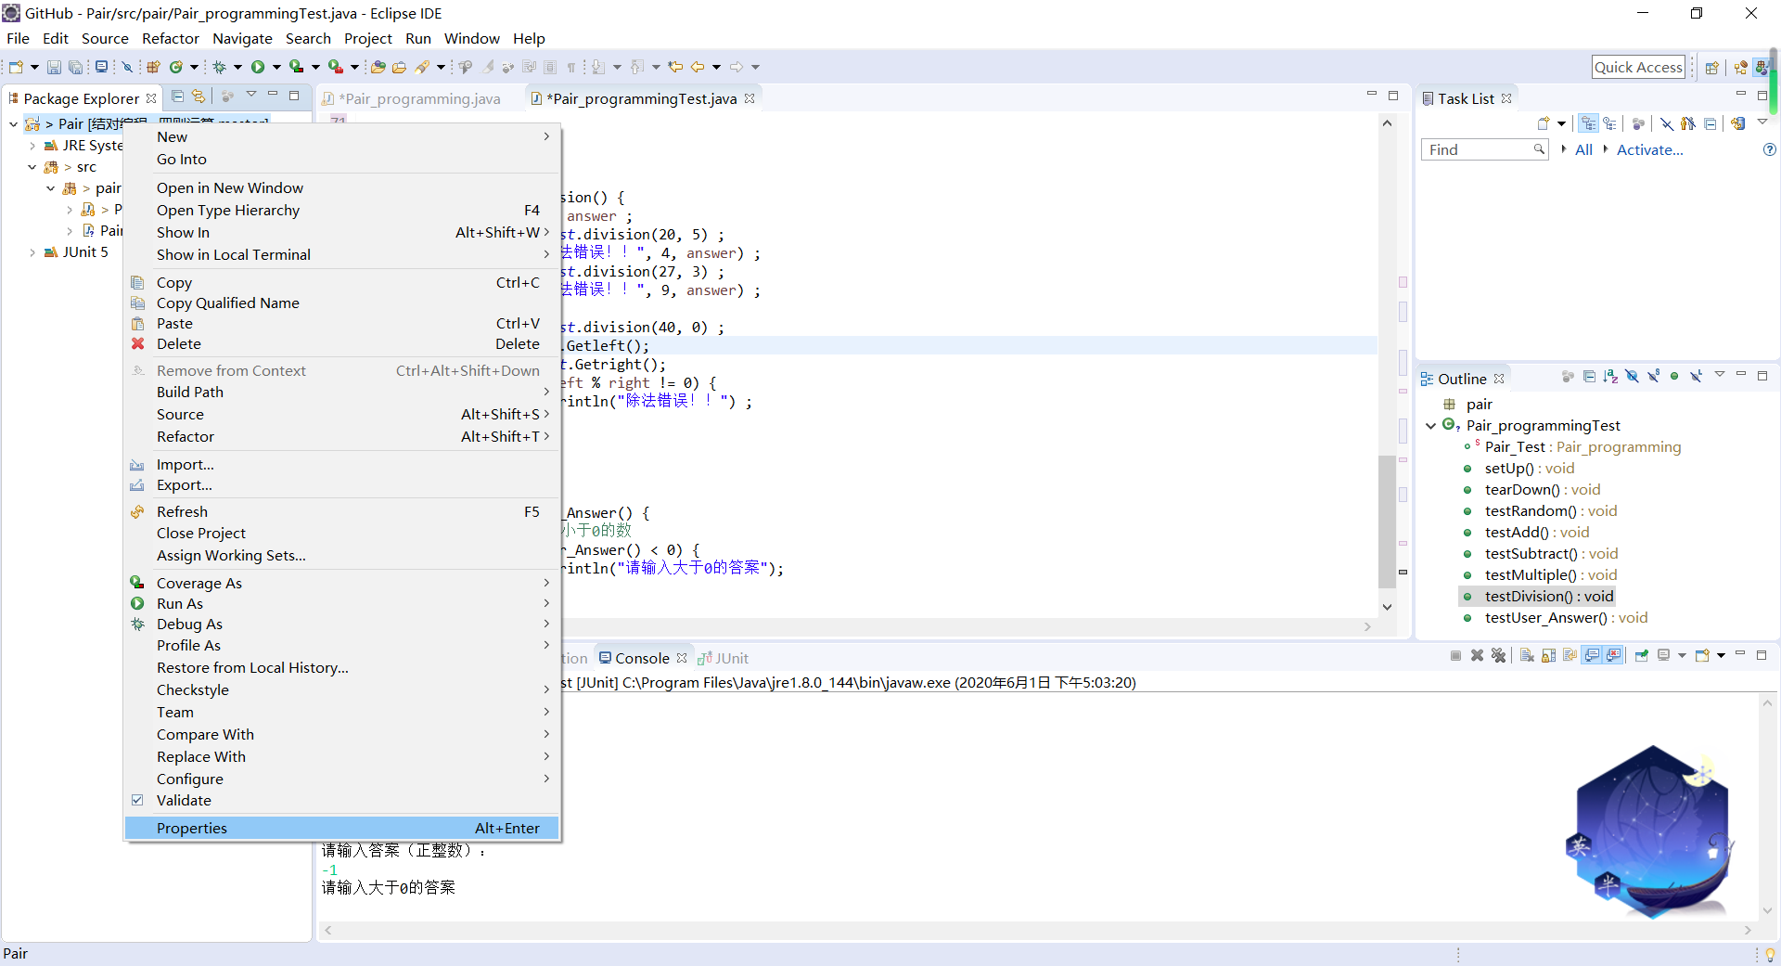The image size is (1781, 966).
Task: Click the All filter link in Task List
Action: [x=1583, y=149]
